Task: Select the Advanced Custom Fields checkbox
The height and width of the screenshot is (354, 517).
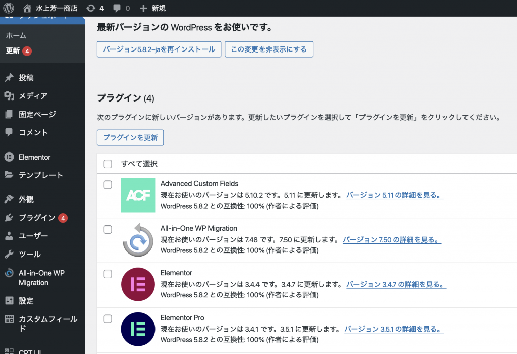Action: pyautogui.click(x=108, y=185)
